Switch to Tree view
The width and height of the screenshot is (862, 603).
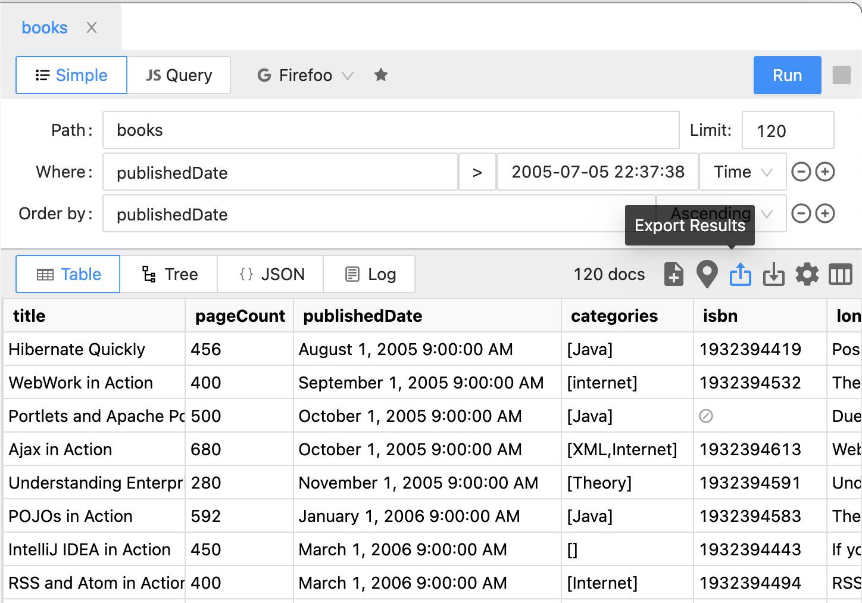click(x=169, y=274)
